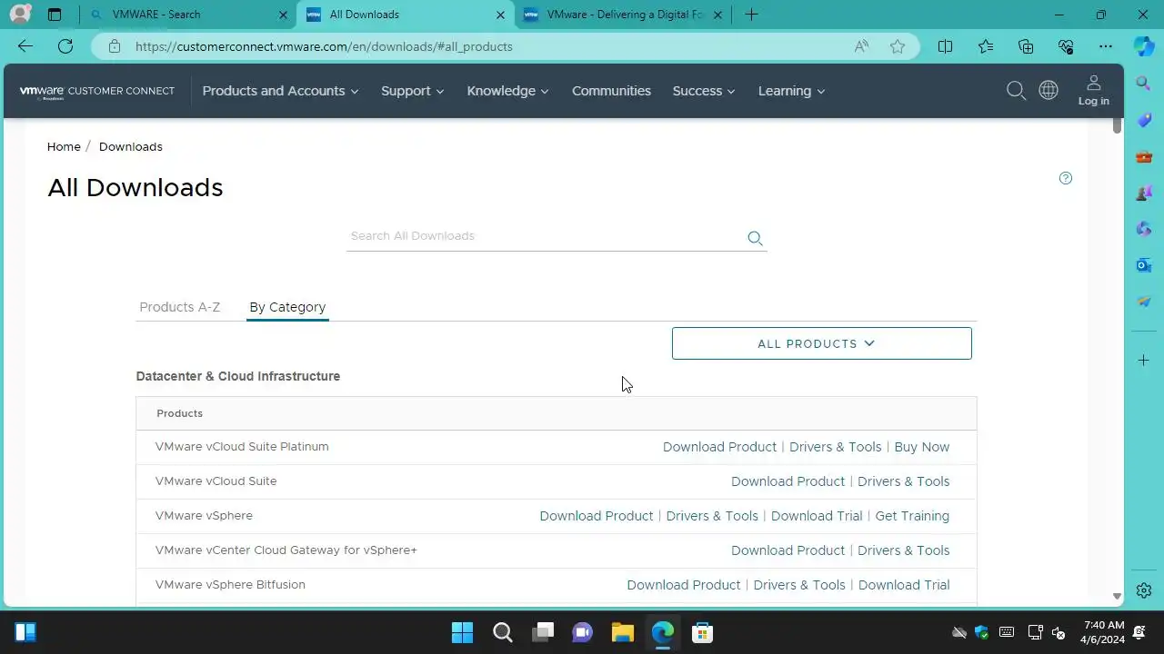This screenshot has height=654, width=1164.
Task: Click Download Product for vCenter Cloud Gateway
Action: 788,550
